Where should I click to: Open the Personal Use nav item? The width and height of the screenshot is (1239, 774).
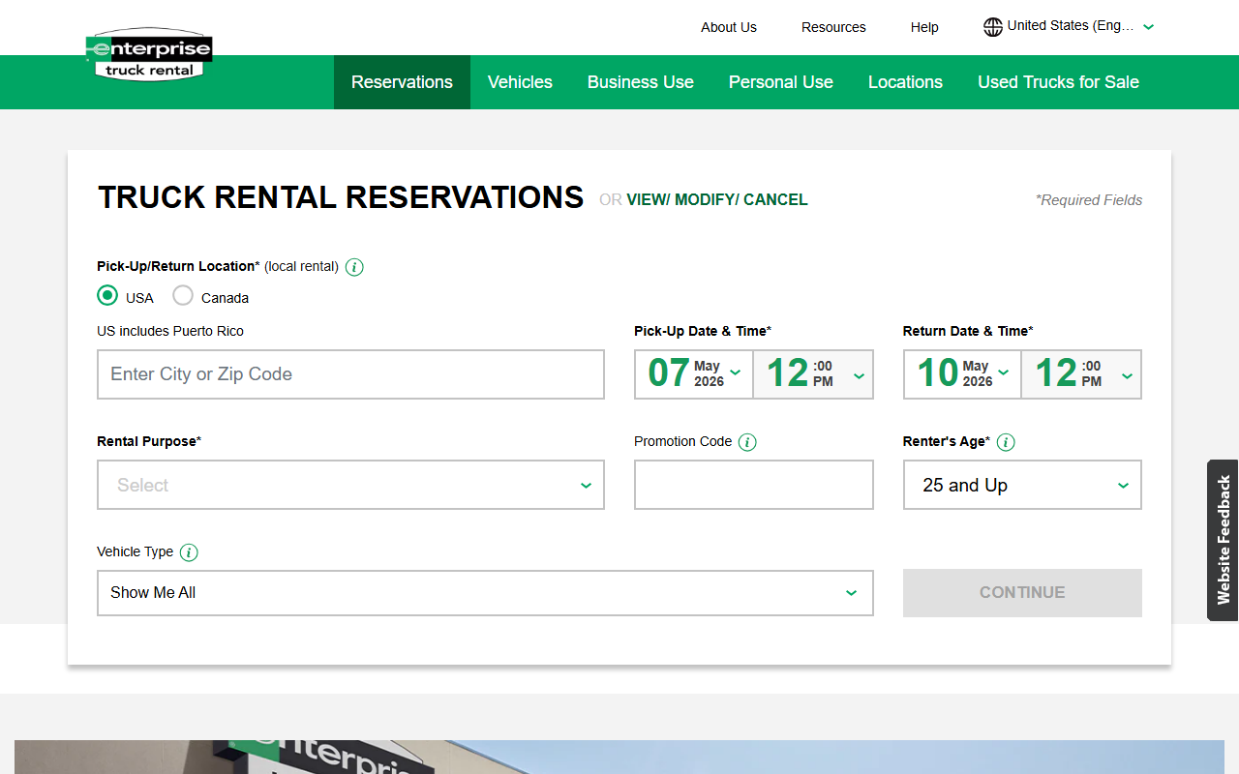point(781,82)
